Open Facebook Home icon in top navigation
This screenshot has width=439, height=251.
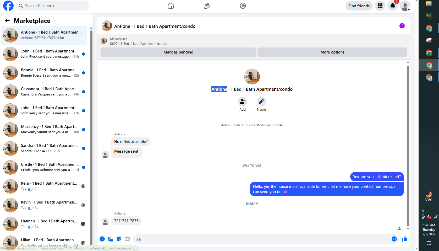click(x=171, y=6)
